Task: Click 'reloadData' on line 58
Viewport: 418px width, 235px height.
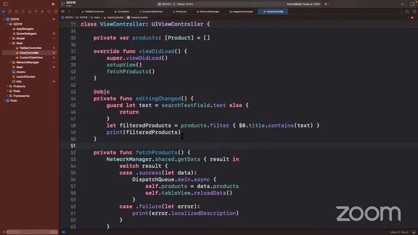Action: tap(210, 193)
